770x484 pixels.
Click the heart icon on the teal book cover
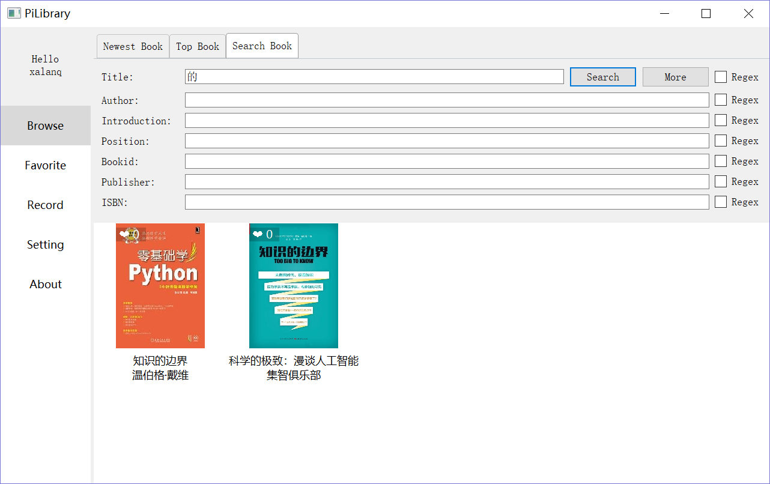coord(258,234)
